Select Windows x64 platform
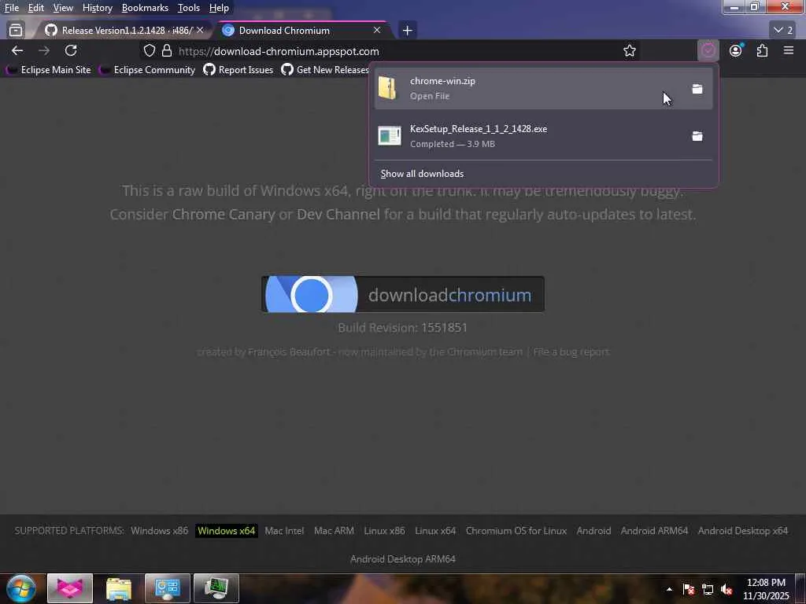The width and height of the screenshot is (806, 604). click(x=226, y=531)
